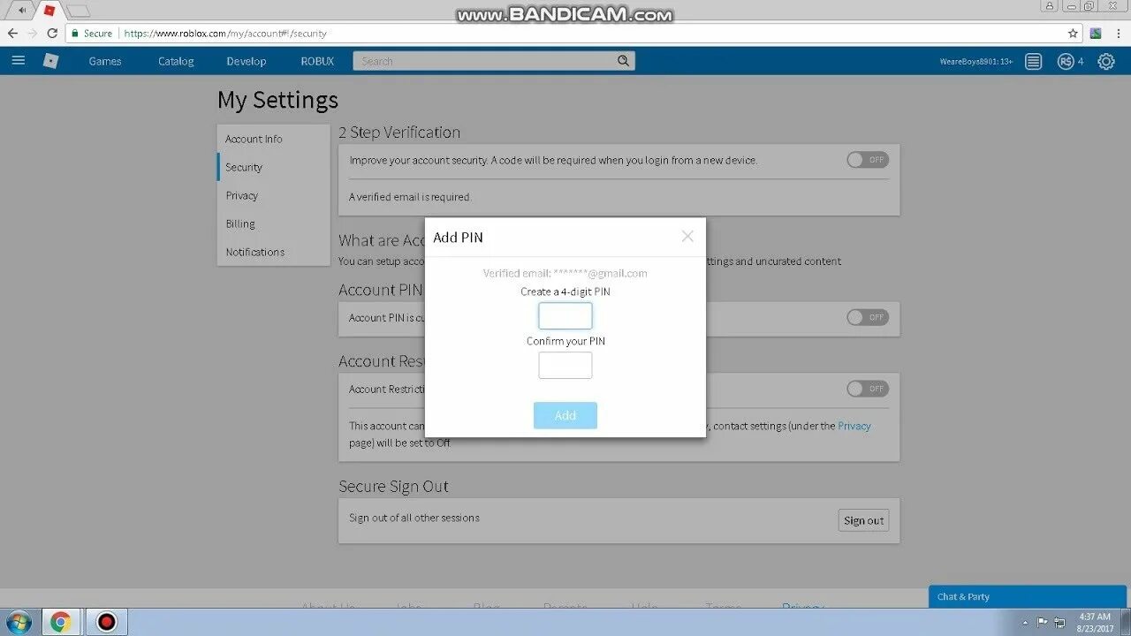Toggle the Account Restrictions switch
Screen dimensions: 1131x636
coord(868,389)
